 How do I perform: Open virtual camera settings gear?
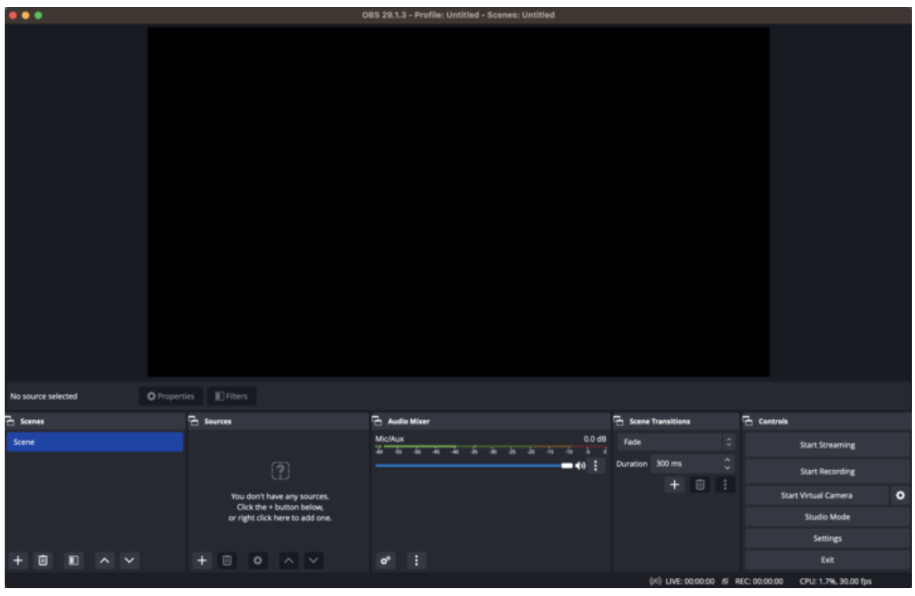pyautogui.click(x=900, y=495)
